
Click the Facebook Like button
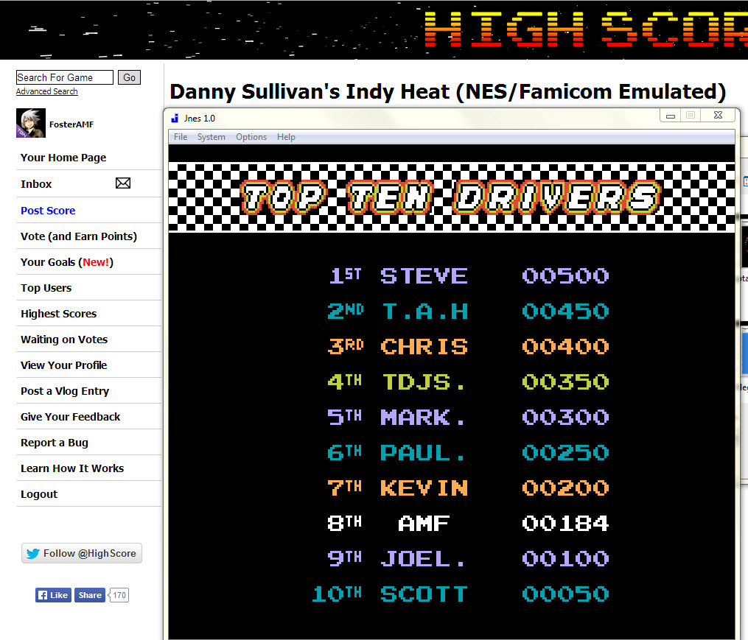tap(53, 595)
